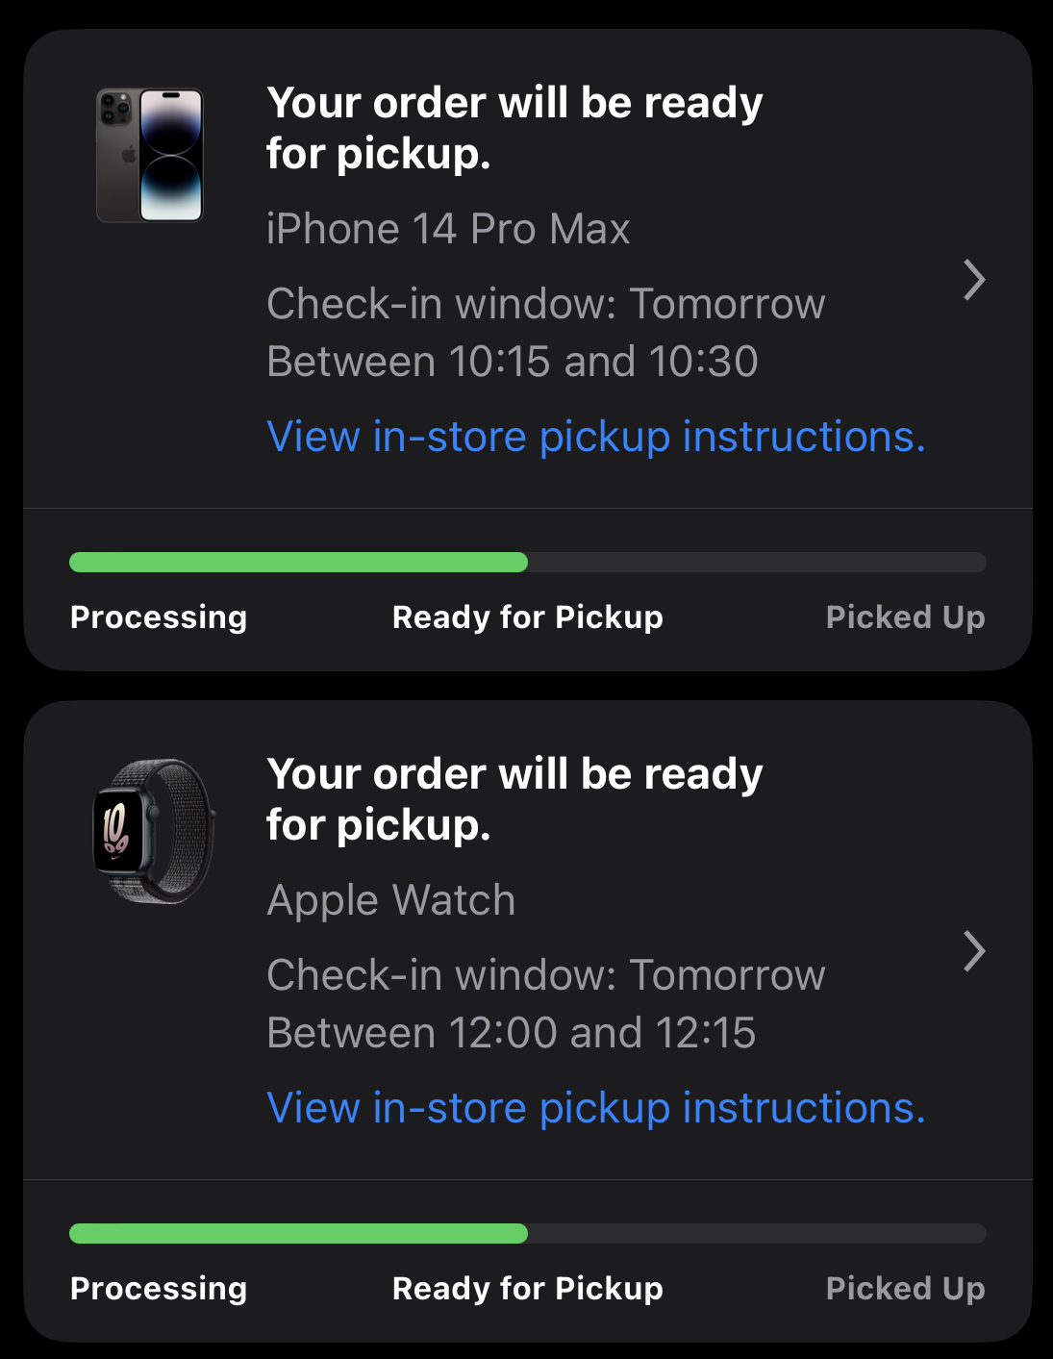Open Apple Watch order details chevron
This screenshot has height=1359, width=1053.
(974, 951)
